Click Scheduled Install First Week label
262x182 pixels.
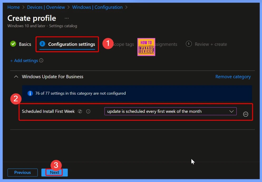point(48,111)
